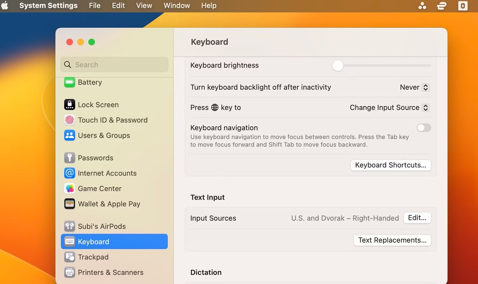
Task: Click the Text Replacements... button
Action: [392, 240]
